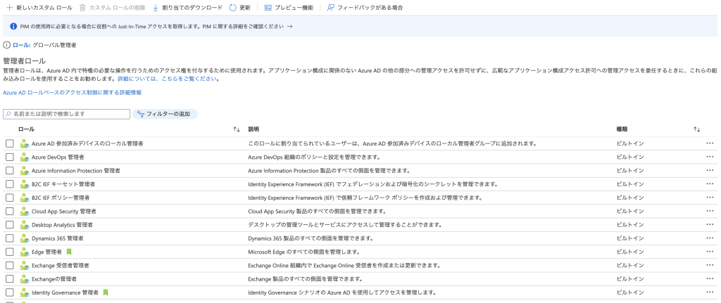The width and height of the screenshot is (721, 303).
Task: Click role icon for Azure DevOps 管理者
Action: pyautogui.click(x=25, y=157)
